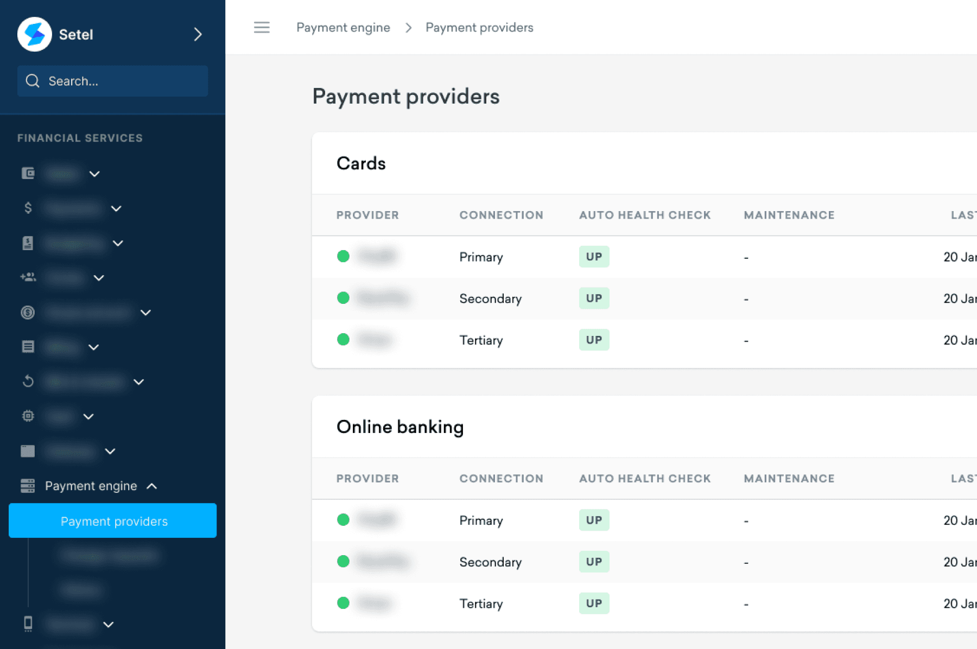The image size is (977, 649).
Task: Expand the sidebar section with the mobile phone icon
Action: (109, 625)
